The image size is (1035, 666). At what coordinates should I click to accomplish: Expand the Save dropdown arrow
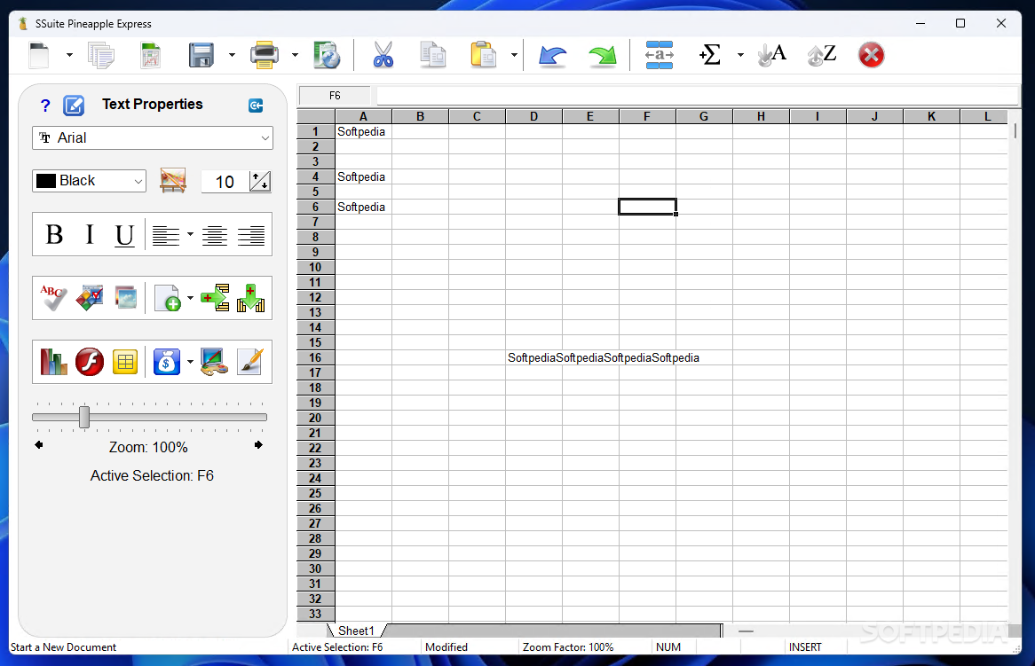point(232,55)
